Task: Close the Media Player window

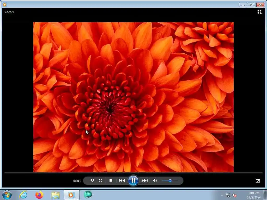Action: point(260,5)
